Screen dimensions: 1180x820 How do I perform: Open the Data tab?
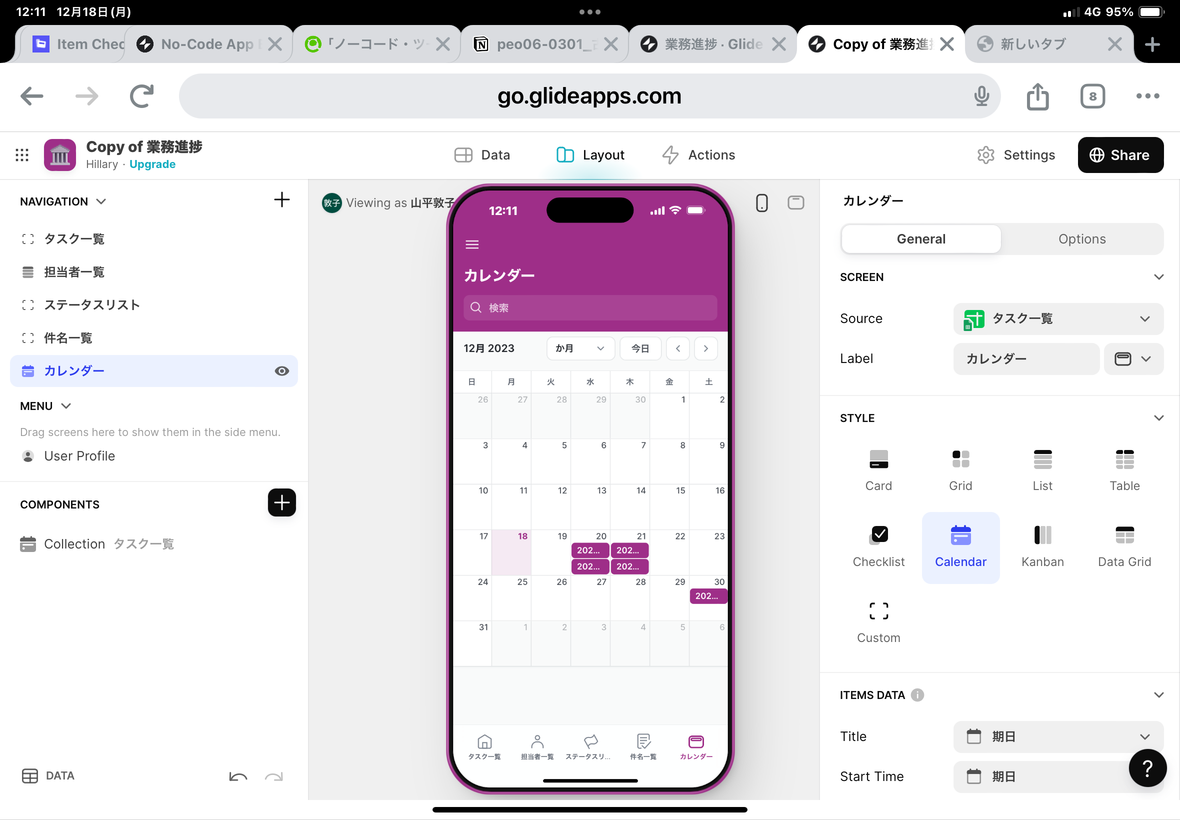tap(482, 154)
